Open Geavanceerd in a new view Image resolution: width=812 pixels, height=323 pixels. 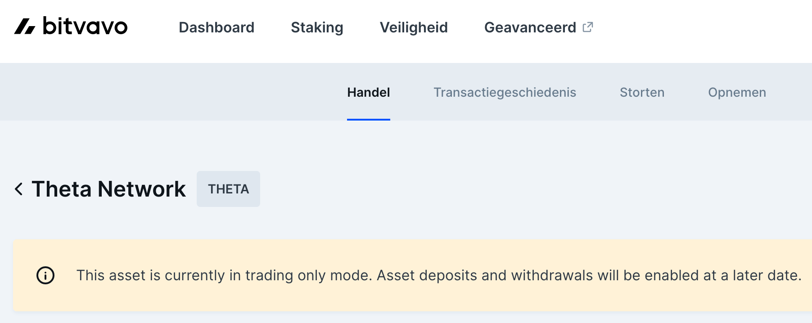tap(530, 27)
